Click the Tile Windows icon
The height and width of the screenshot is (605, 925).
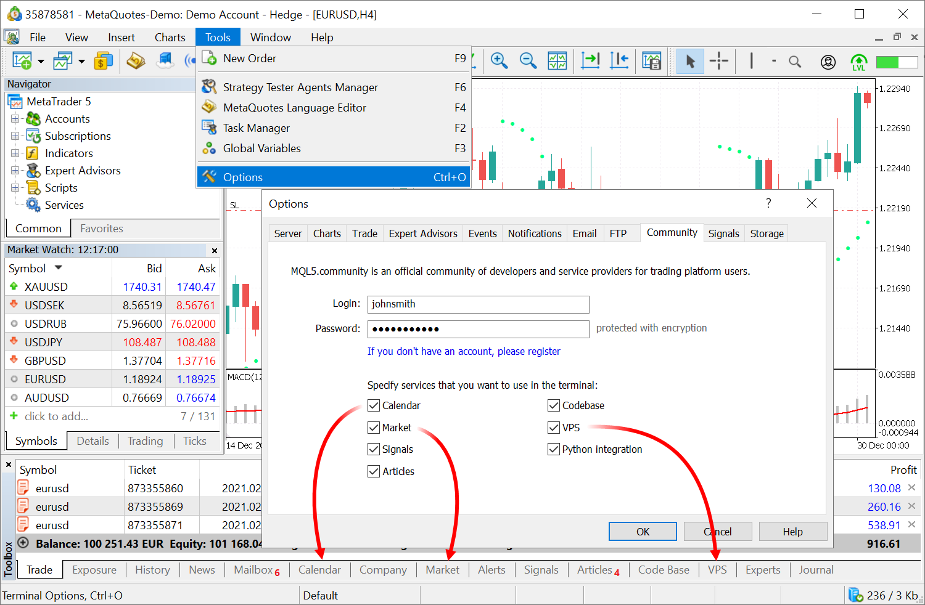click(x=557, y=61)
